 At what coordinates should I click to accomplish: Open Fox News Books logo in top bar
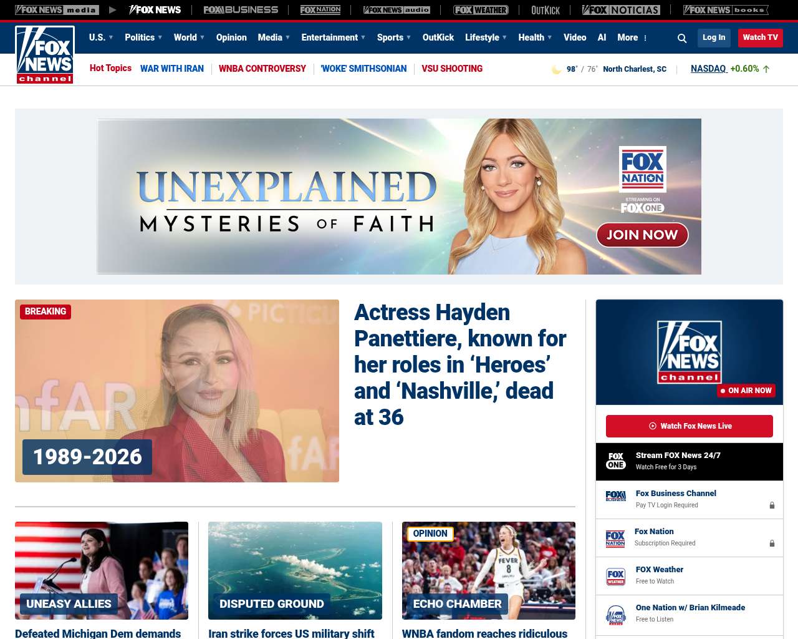click(726, 10)
